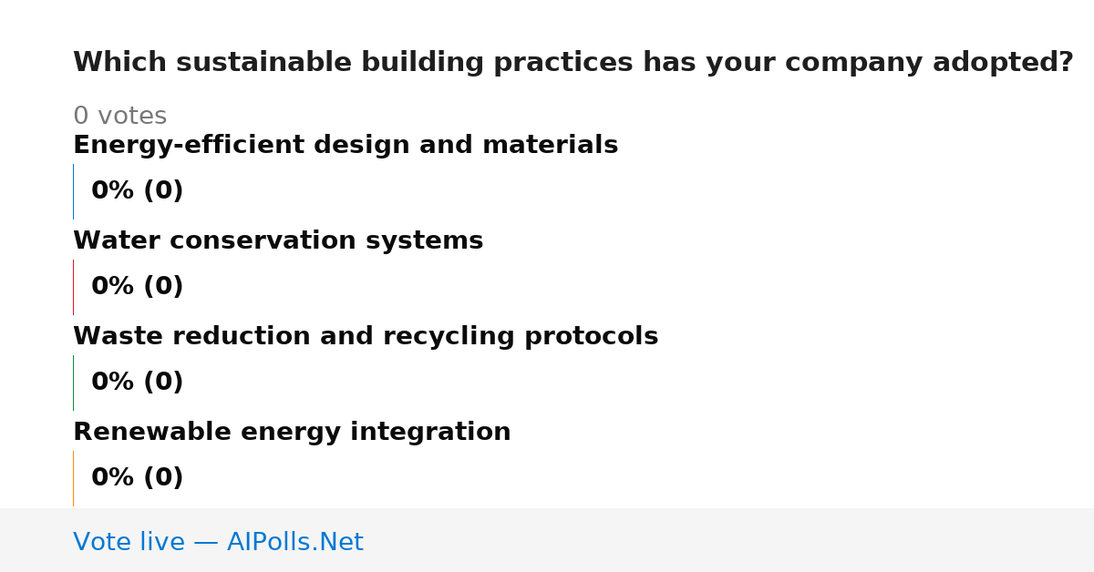Click the blue Energy-efficient result bar
Image resolution: width=1094 pixels, height=572 pixels.
click(73, 191)
